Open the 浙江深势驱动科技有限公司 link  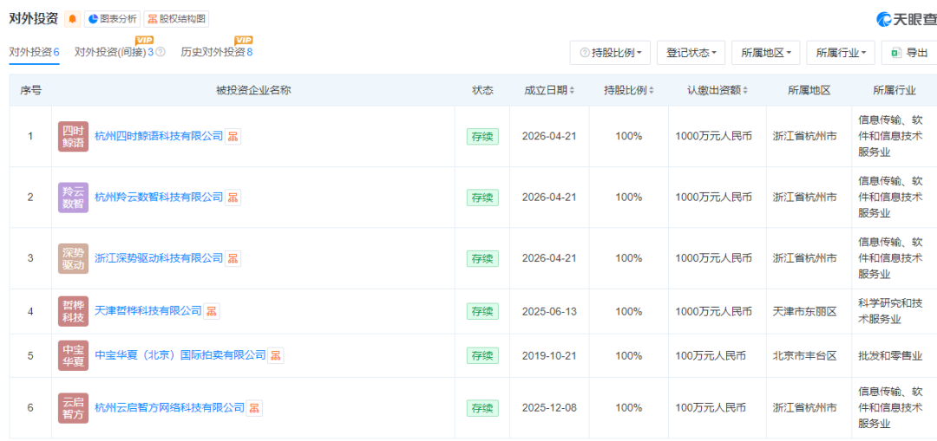159,258
